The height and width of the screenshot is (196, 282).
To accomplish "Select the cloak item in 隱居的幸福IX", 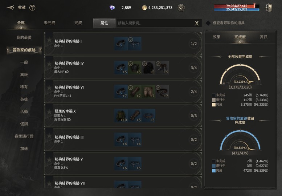I will (x=121, y=116).
